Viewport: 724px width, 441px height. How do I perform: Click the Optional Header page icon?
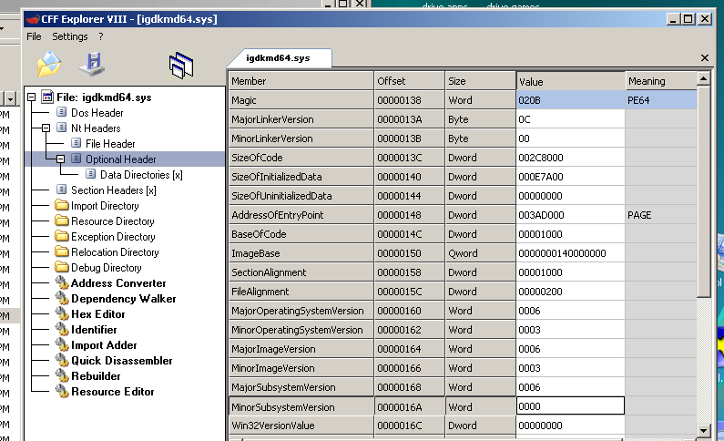click(76, 159)
